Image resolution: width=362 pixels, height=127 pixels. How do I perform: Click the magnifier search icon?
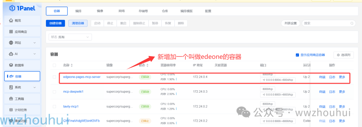click(352, 23)
